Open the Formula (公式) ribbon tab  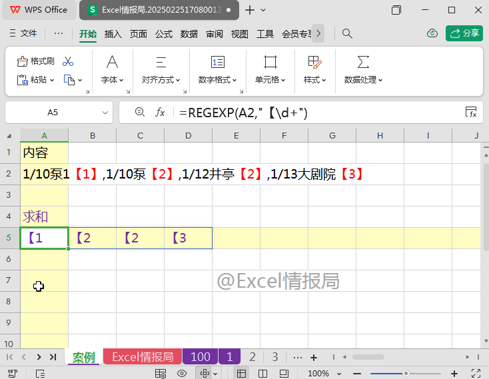click(x=164, y=34)
